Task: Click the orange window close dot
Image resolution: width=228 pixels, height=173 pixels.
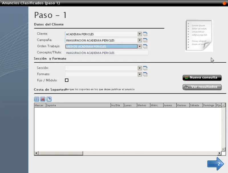Action: [224, 3]
